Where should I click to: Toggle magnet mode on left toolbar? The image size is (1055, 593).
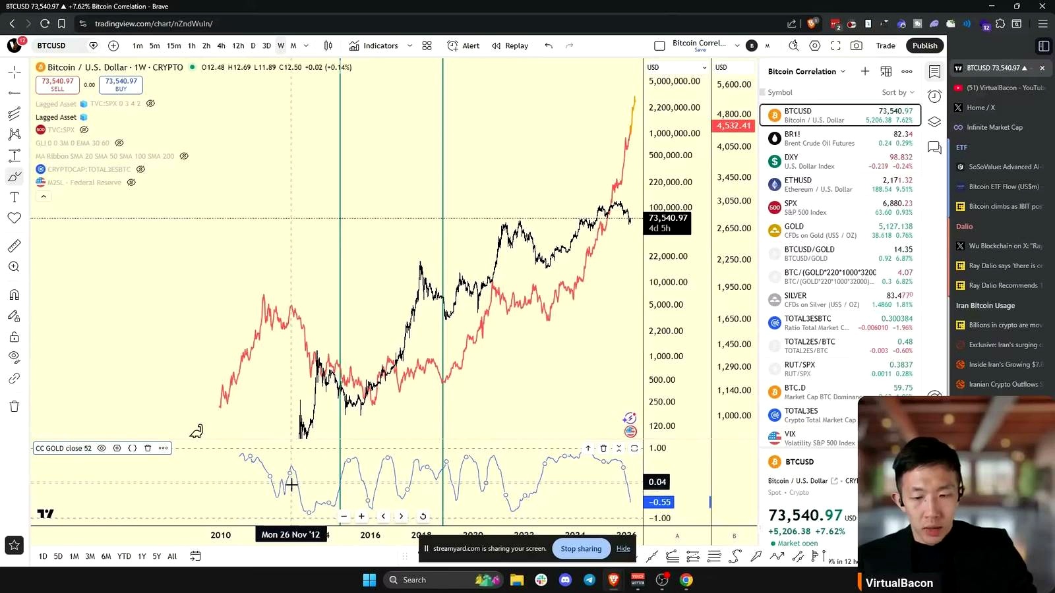pos(15,295)
